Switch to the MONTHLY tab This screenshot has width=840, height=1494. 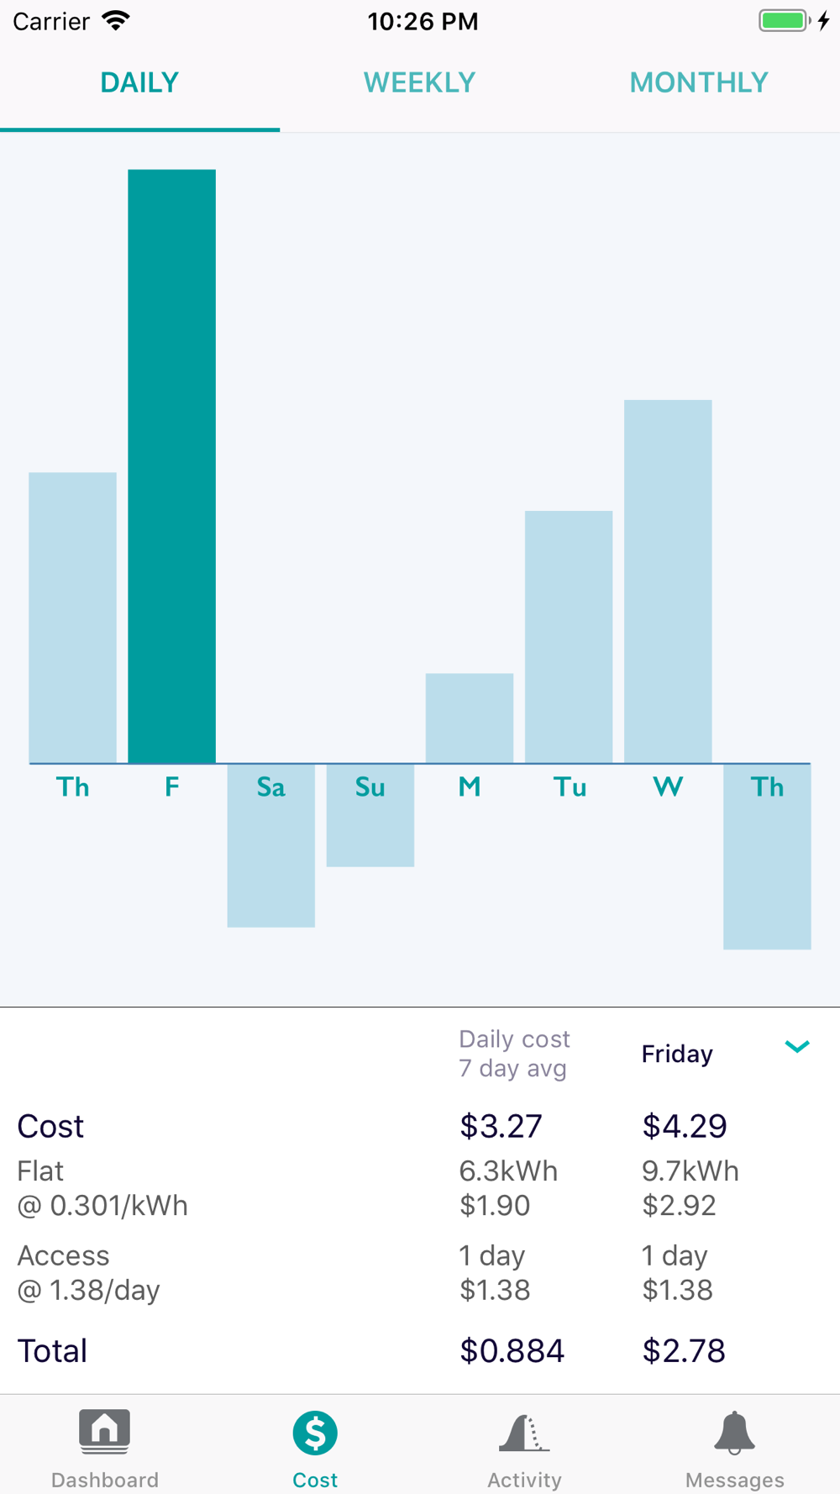[699, 82]
